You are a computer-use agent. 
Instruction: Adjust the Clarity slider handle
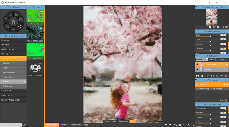pyautogui.click(x=211, y=41)
